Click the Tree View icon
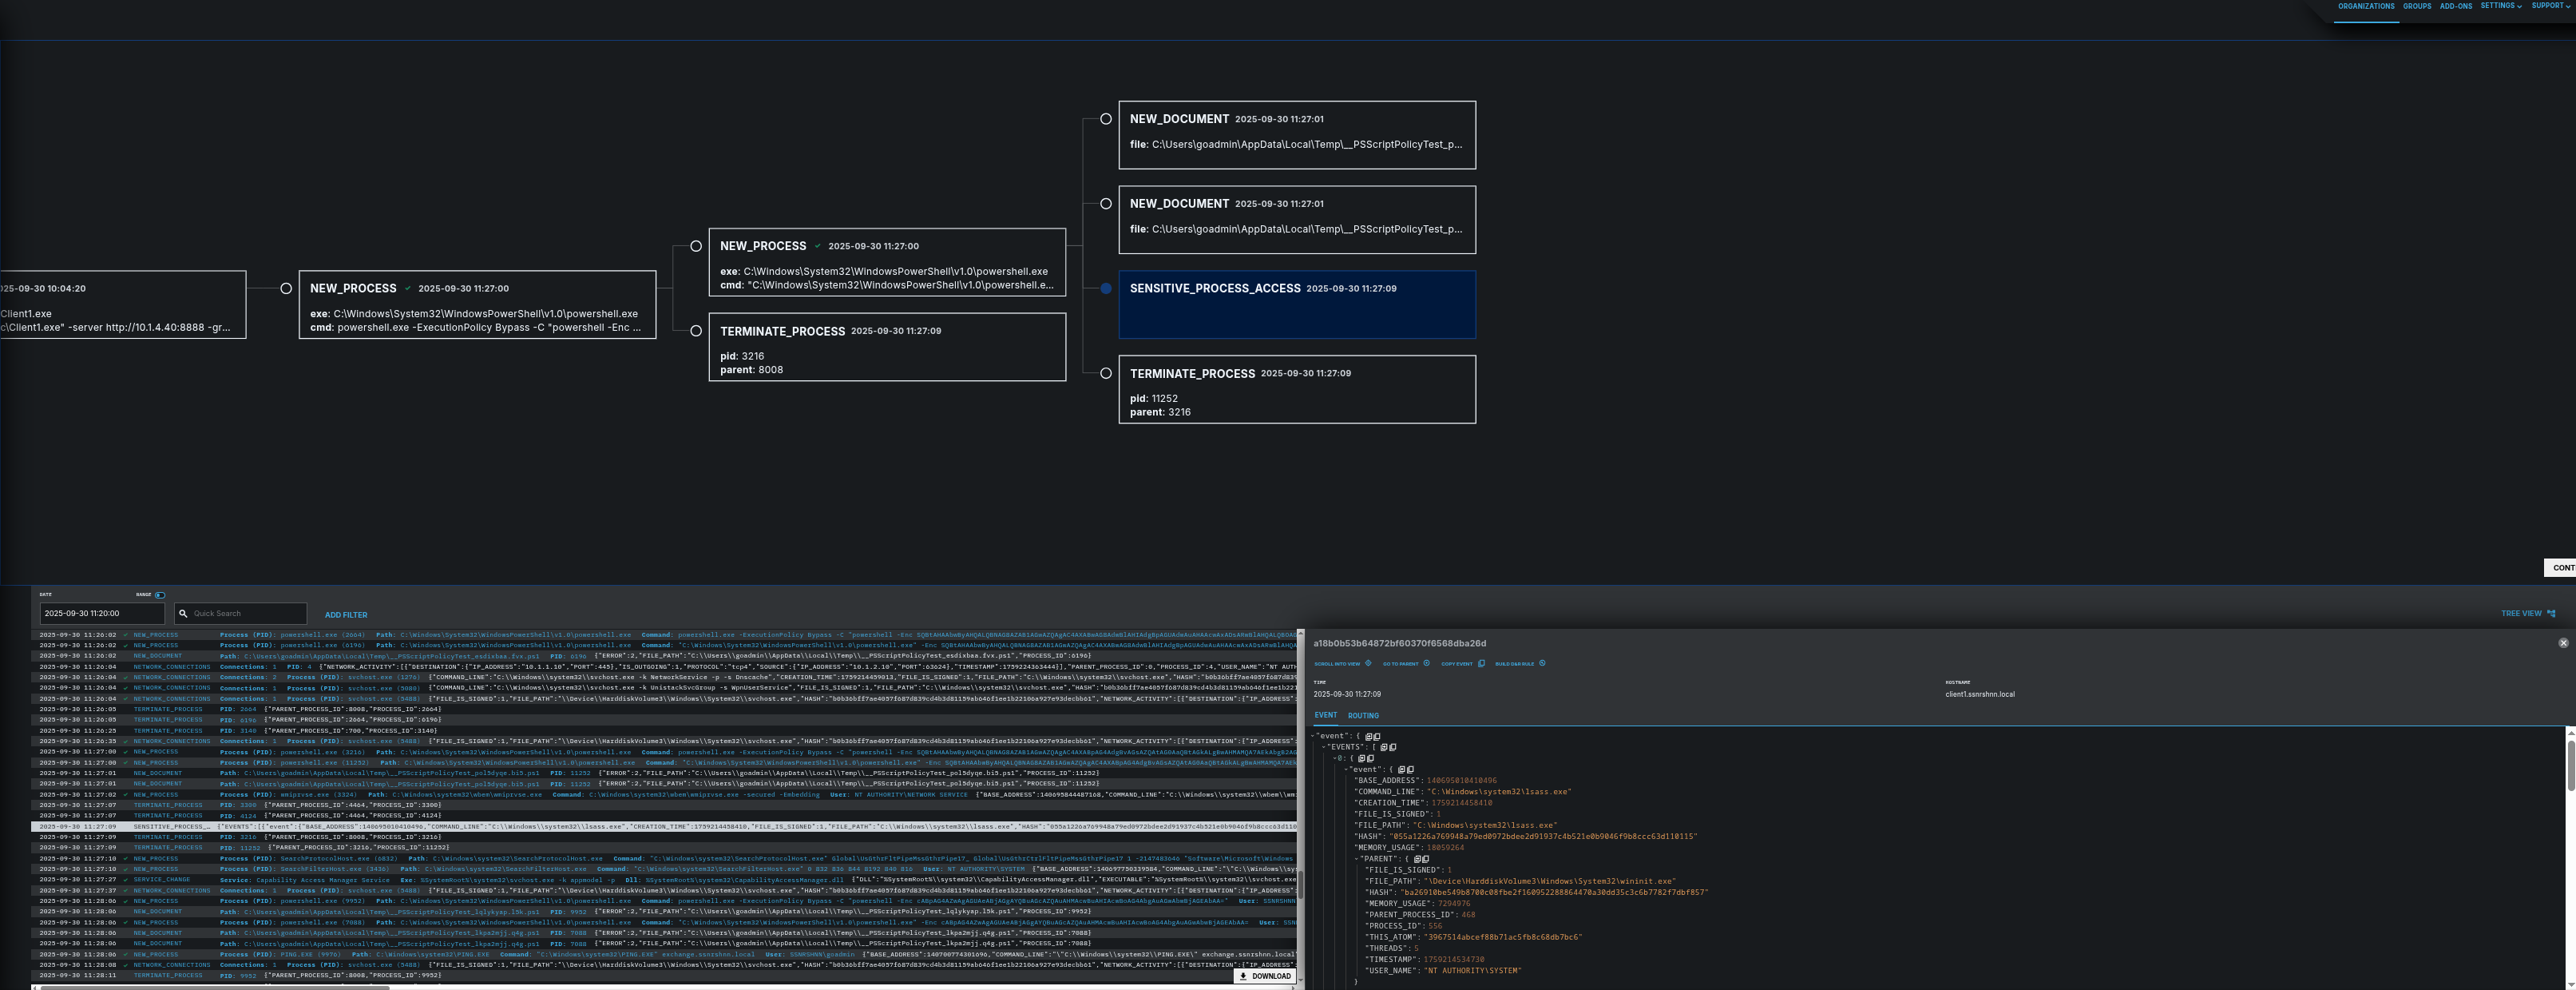2576x990 pixels. [x=2551, y=614]
